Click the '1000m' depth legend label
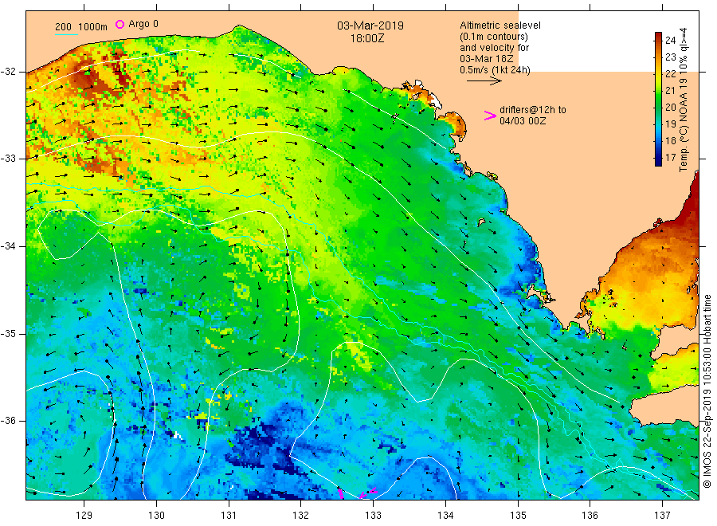The height and width of the screenshot is (526, 717). click(92, 27)
